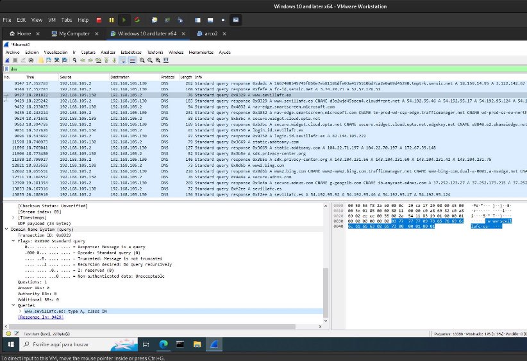
Task: Open Estadísticas menu
Action: 131,53
